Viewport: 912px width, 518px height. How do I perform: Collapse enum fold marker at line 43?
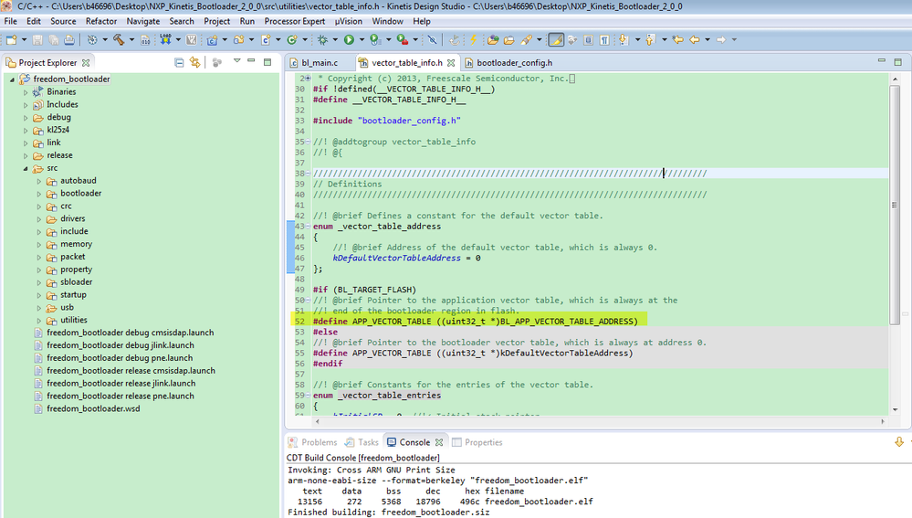click(308, 227)
